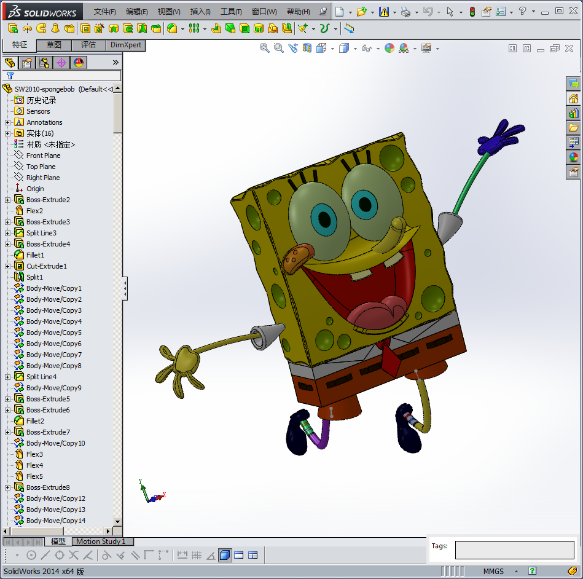Expand the manager panel tabs chevron
The image size is (583, 579).
coord(115,63)
